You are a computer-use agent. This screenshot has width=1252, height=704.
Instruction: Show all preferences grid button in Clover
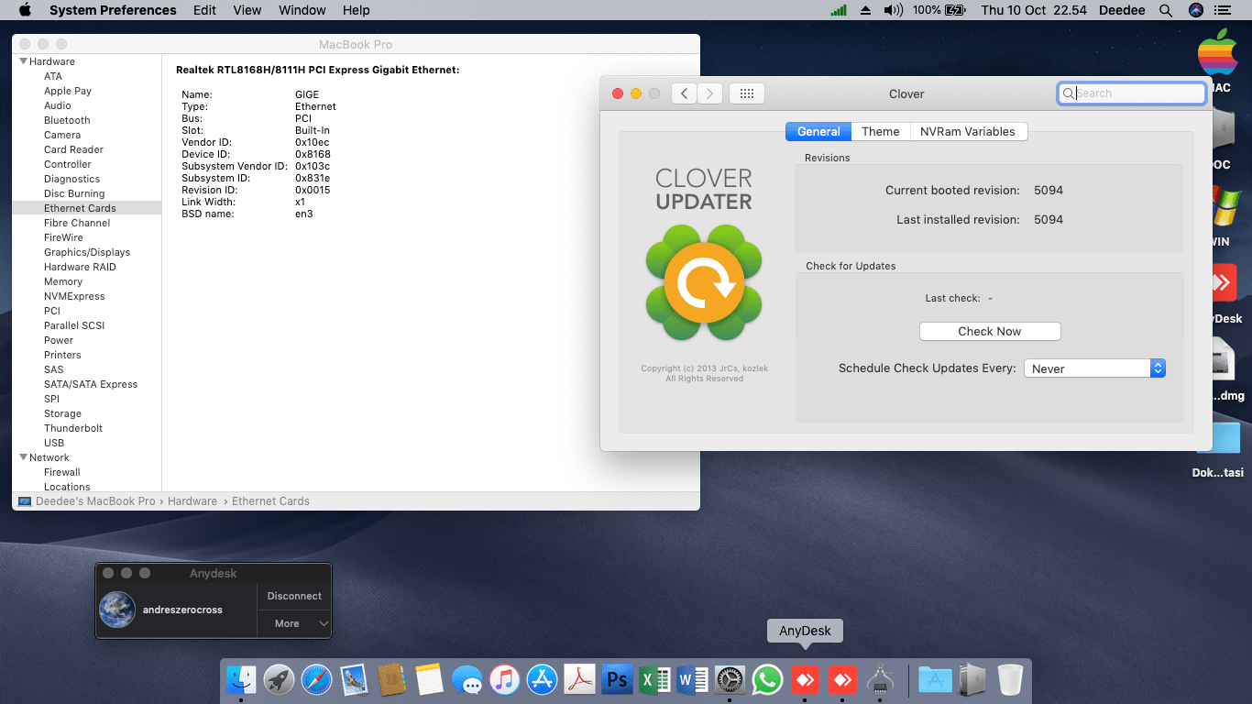click(747, 93)
